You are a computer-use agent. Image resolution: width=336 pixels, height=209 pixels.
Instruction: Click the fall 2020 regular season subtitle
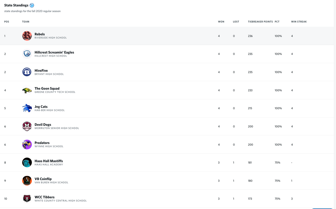point(32,11)
